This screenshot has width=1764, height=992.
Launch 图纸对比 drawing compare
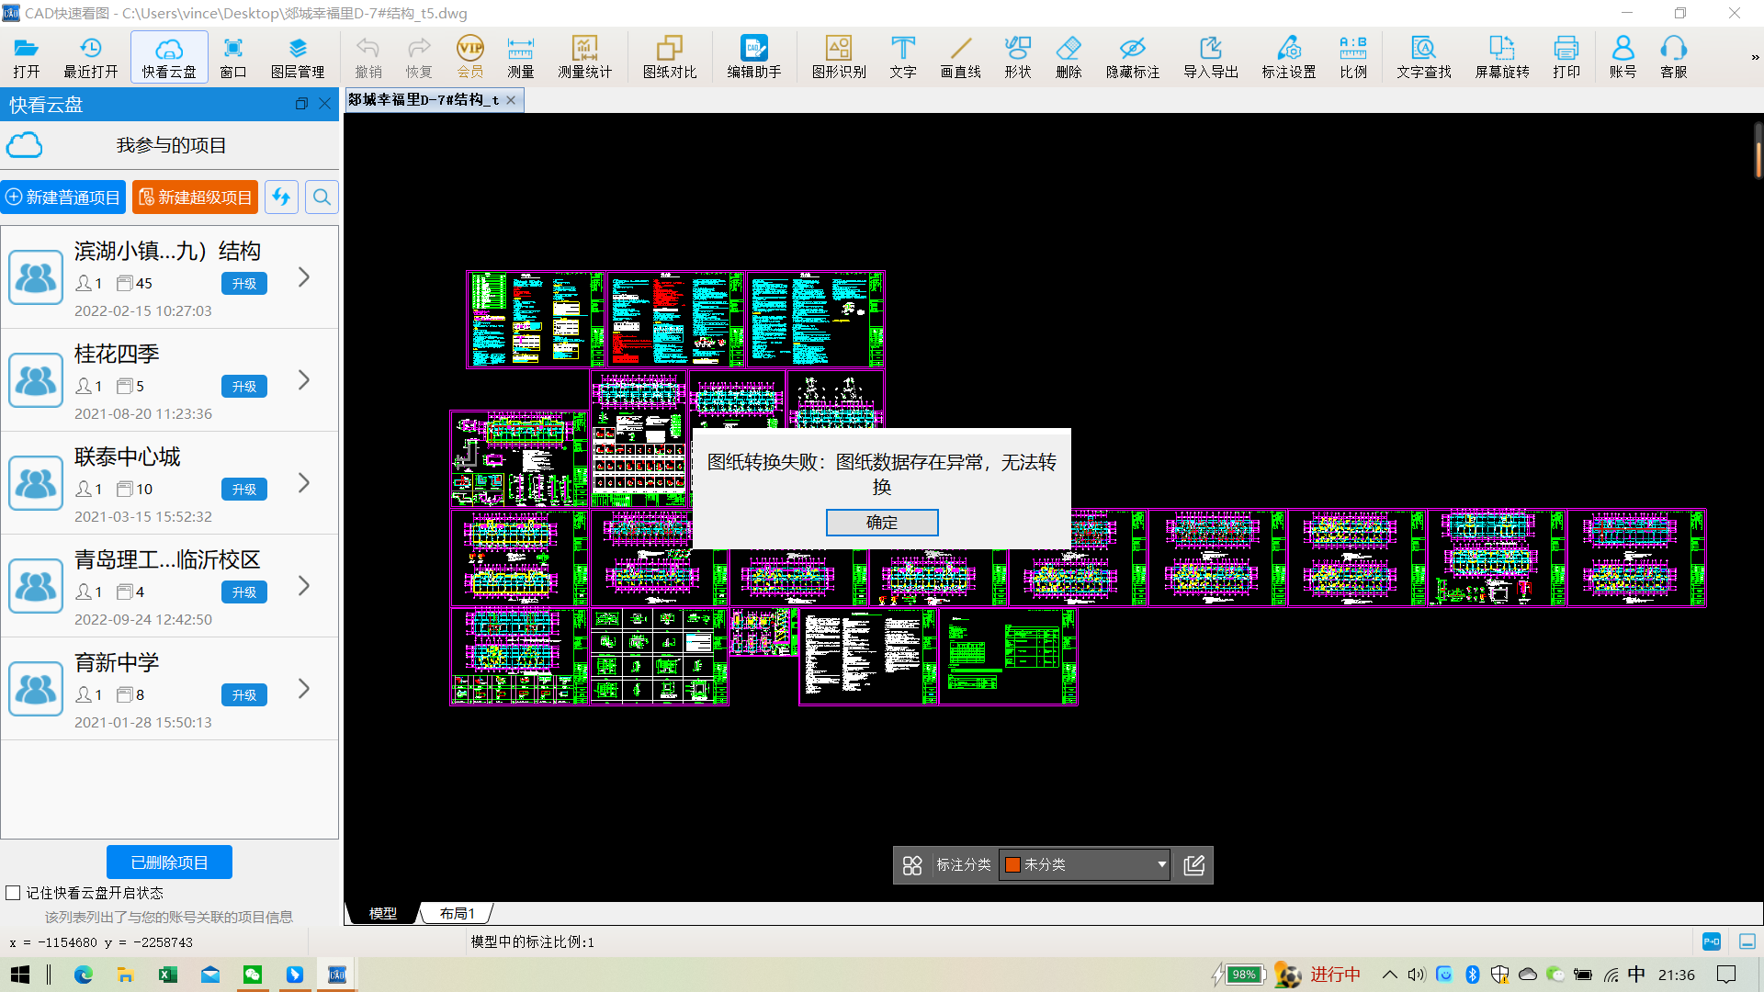[x=670, y=57]
